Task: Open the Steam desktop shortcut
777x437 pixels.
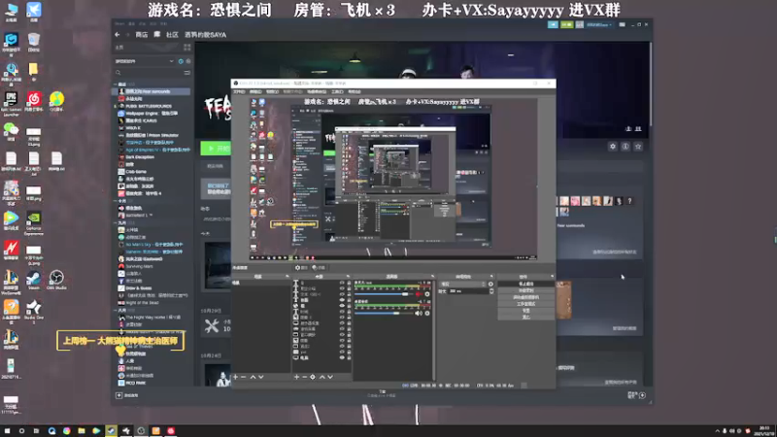Action: 34,281
